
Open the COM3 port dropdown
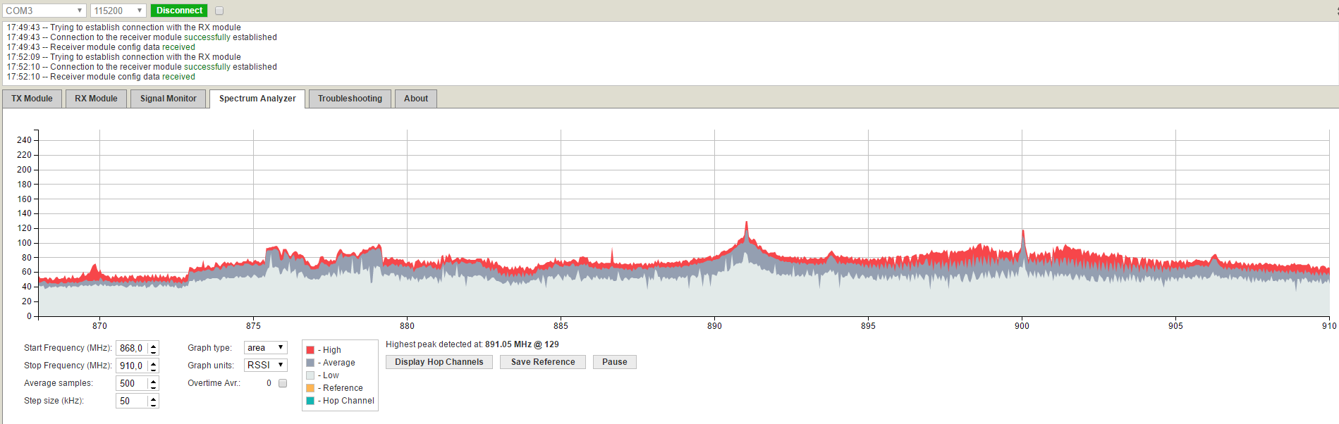pos(44,11)
